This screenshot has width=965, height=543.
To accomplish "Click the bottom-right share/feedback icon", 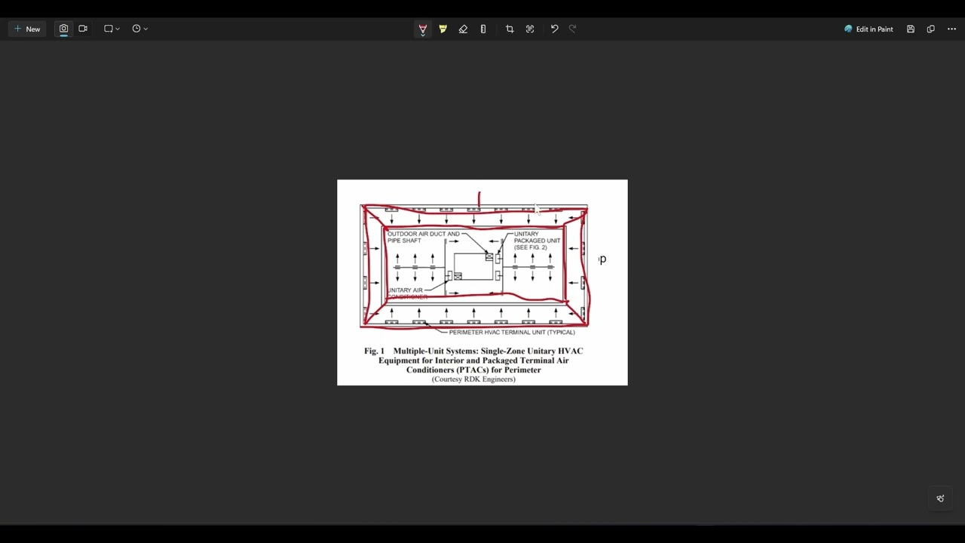I will click(x=940, y=499).
